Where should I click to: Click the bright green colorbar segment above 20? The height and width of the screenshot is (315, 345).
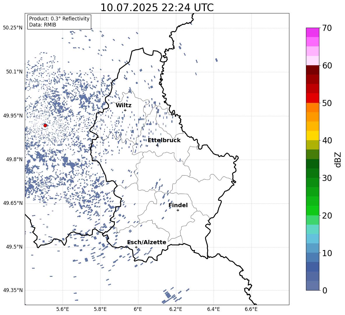[312, 210]
